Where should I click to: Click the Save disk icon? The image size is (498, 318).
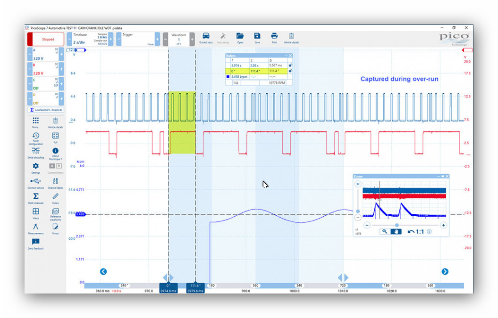(257, 37)
